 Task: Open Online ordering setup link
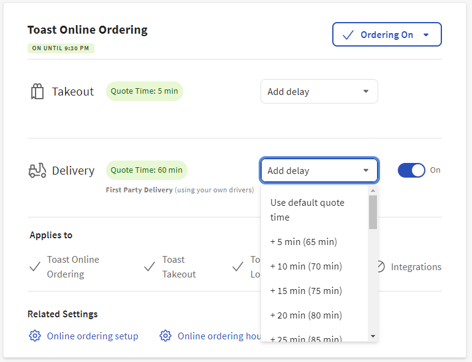(93, 336)
